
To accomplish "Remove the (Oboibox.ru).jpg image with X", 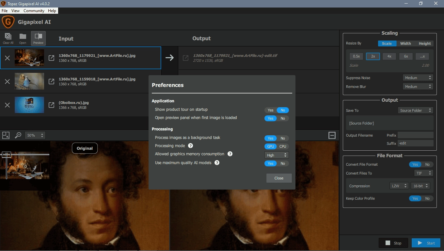I will click(7, 105).
